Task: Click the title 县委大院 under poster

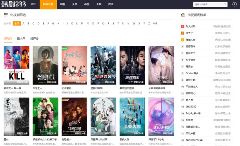Action: [124, 140]
